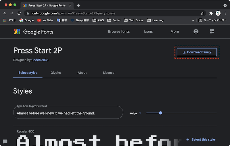This screenshot has height=146, width=230.
Task: Open the Social bookmark folder
Action: (114, 20)
